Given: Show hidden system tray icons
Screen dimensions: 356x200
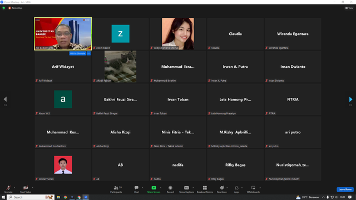Looking at the screenshot, I should (323, 197).
